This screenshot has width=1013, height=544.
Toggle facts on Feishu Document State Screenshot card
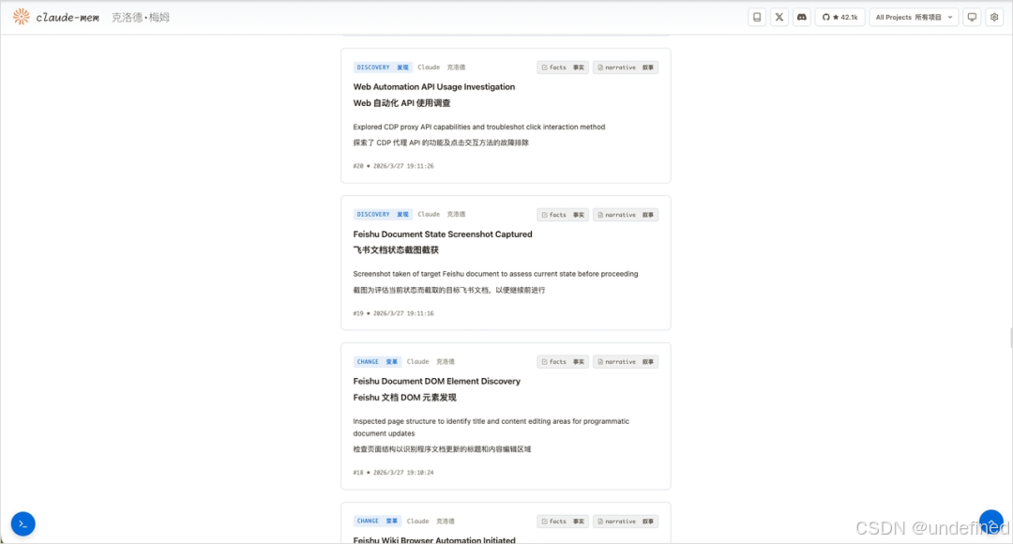(x=563, y=215)
